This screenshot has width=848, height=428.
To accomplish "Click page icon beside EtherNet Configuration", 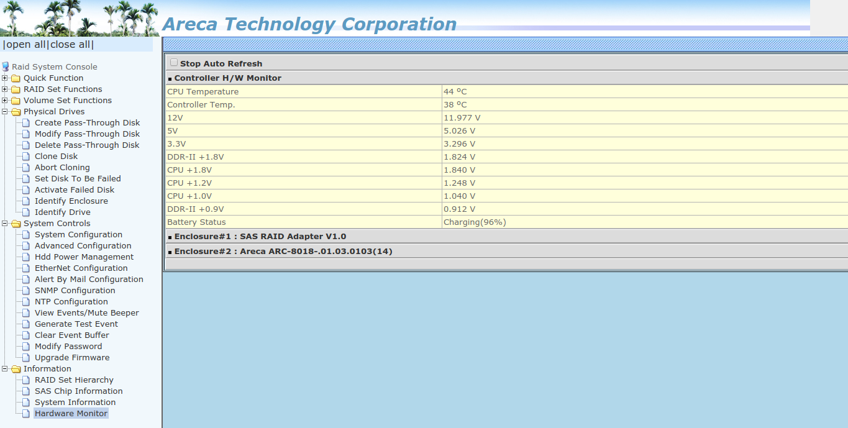I will tap(25, 268).
